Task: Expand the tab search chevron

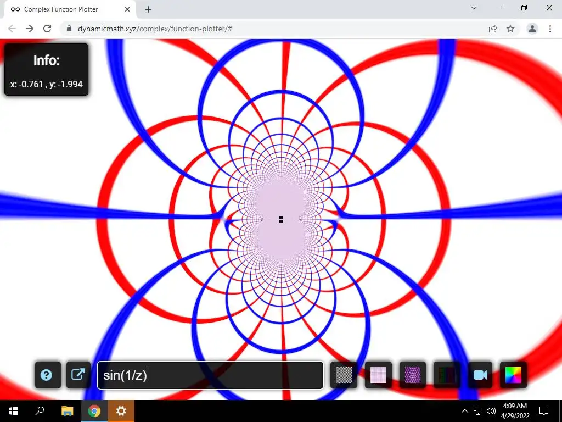Action: click(x=474, y=8)
